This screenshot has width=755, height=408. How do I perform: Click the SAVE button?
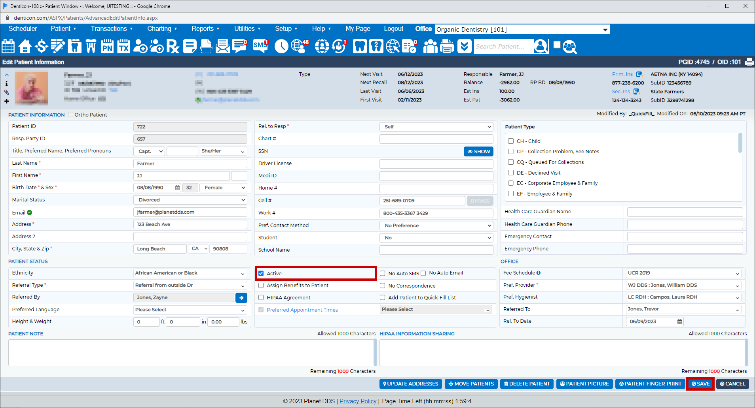tap(700, 384)
